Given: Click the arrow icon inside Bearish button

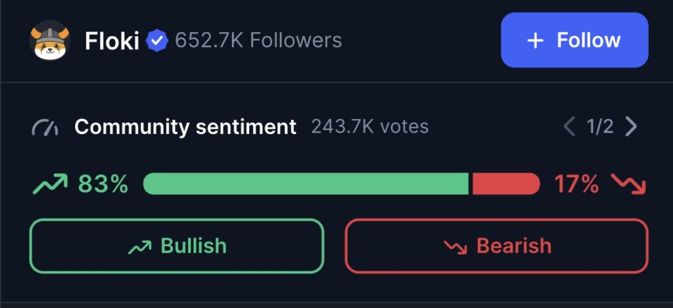Looking at the screenshot, I should point(454,246).
